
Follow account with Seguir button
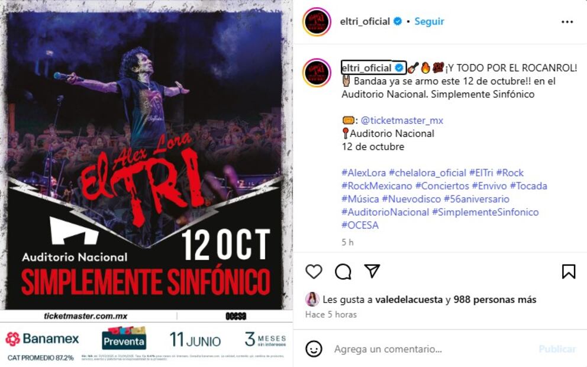[x=429, y=21]
